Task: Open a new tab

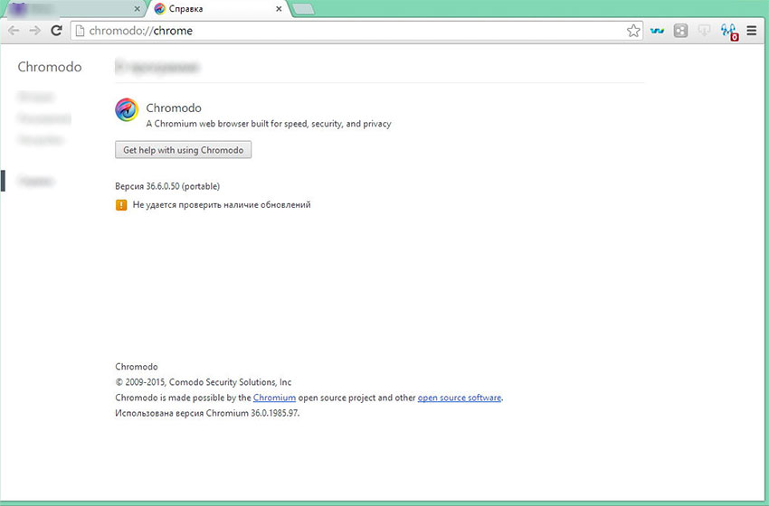Action: point(304,9)
